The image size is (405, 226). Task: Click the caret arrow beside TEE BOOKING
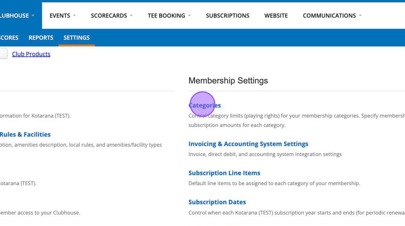[x=189, y=16]
